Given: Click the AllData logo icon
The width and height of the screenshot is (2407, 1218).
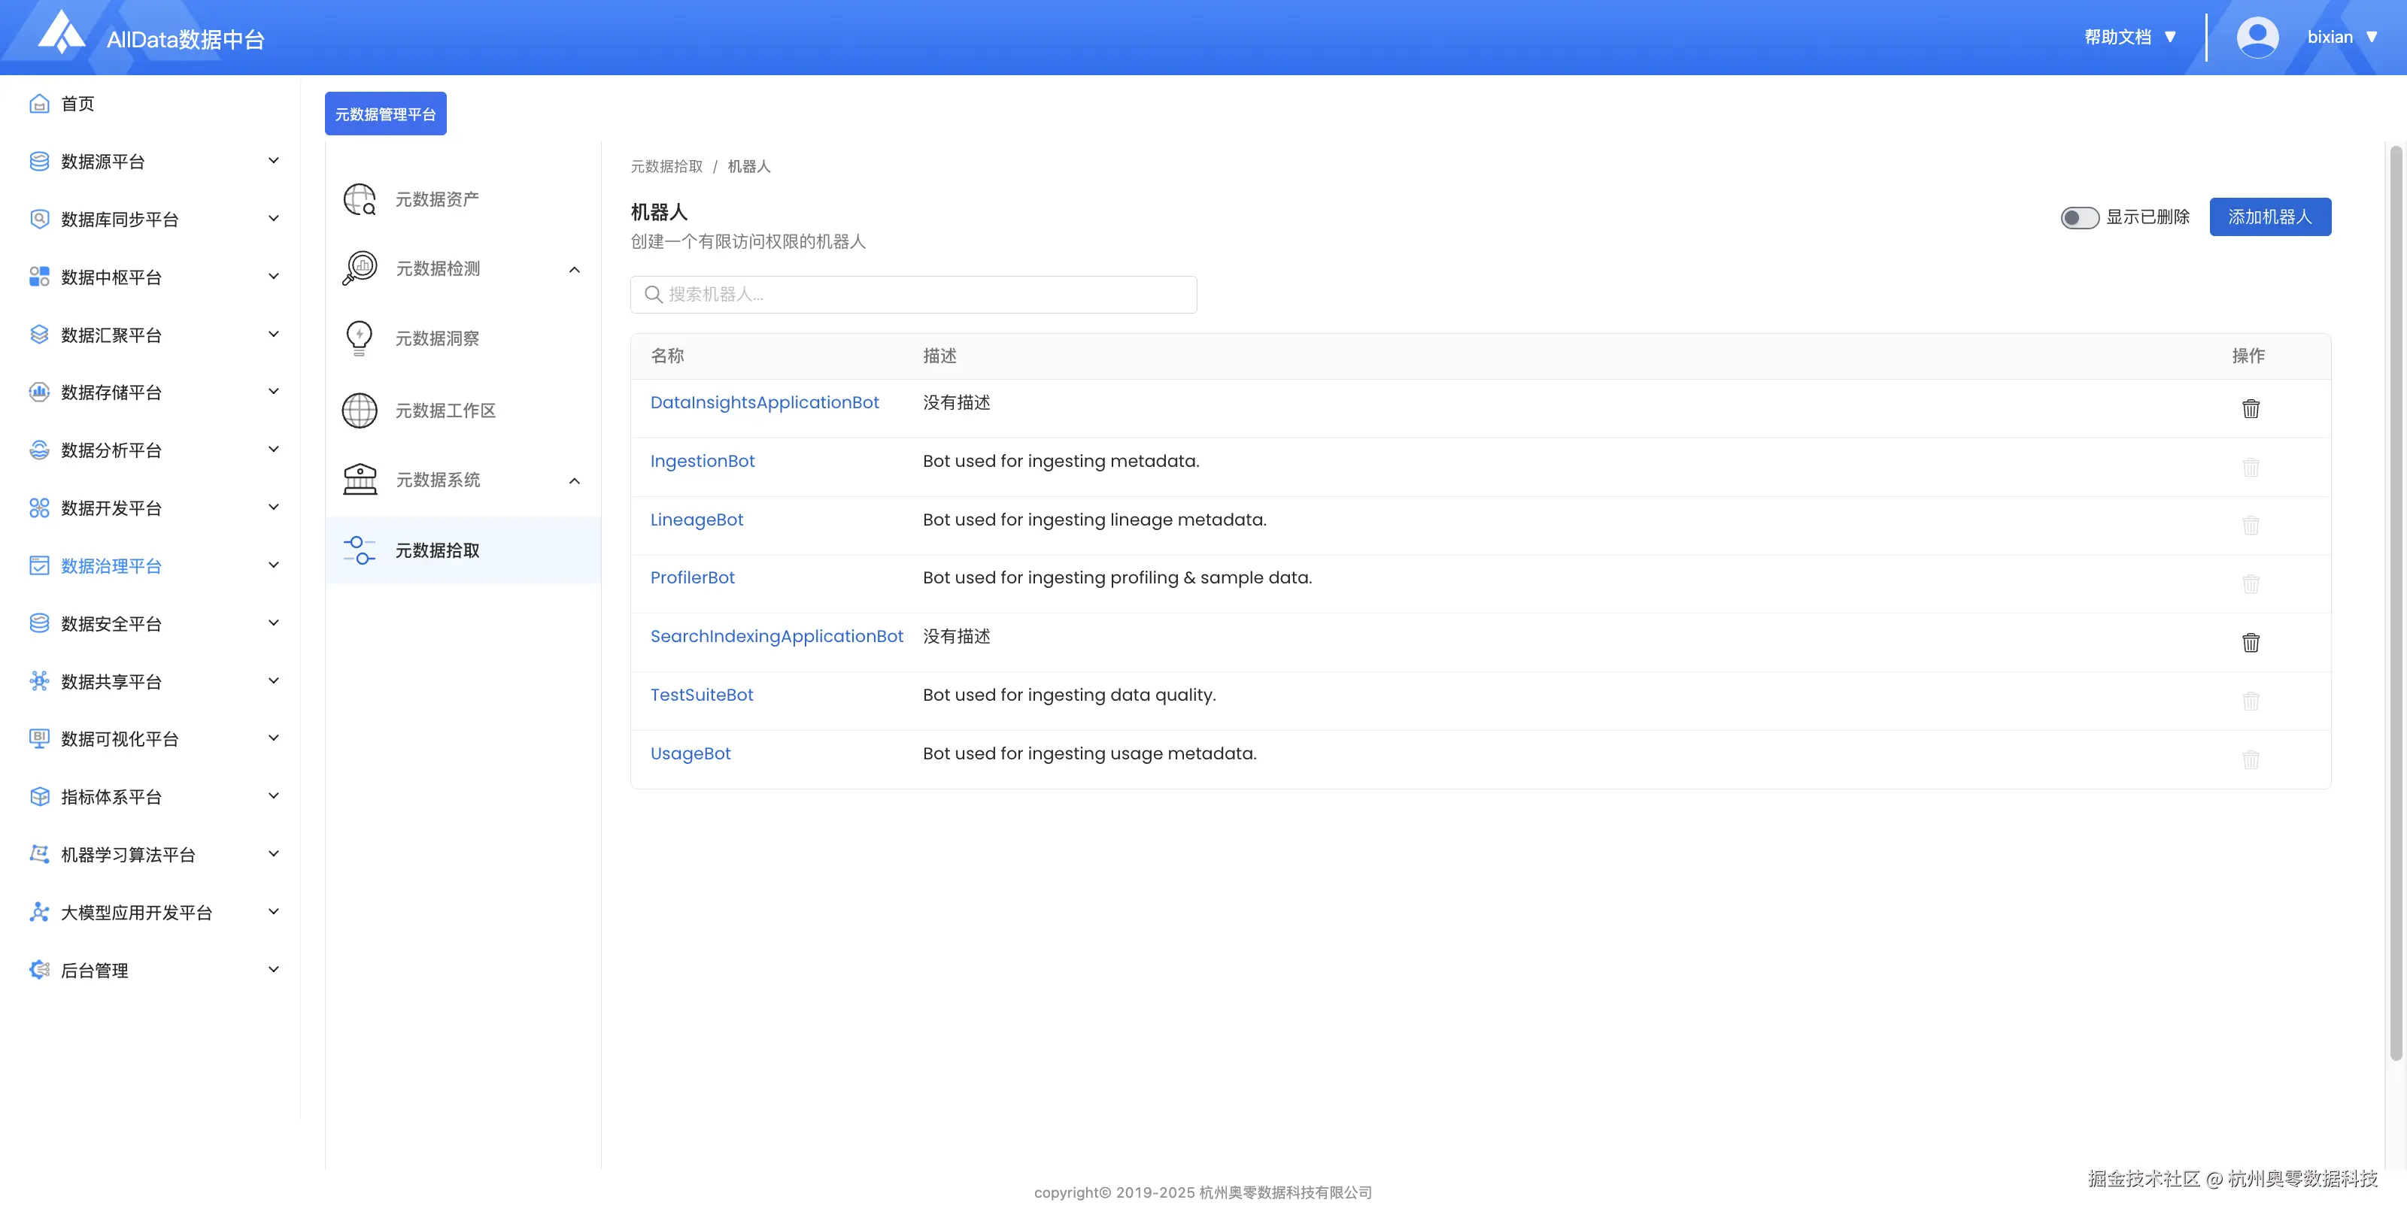Looking at the screenshot, I should coord(62,34).
